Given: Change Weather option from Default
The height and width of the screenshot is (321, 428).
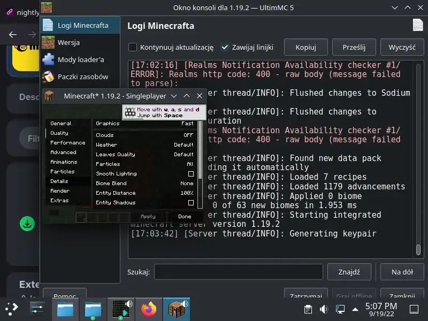Looking at the screenshot, I should click(144, 144).
